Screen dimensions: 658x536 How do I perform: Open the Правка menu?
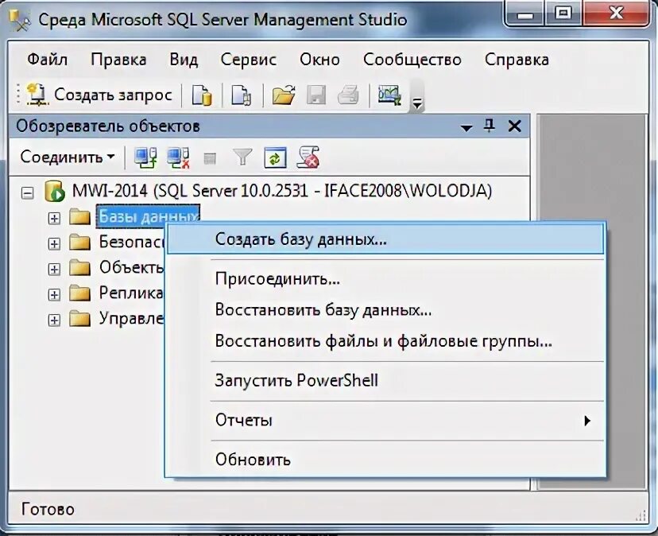click(x=118, y=59)
